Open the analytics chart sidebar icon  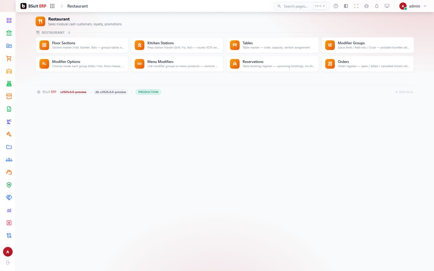tap(9, 210)
